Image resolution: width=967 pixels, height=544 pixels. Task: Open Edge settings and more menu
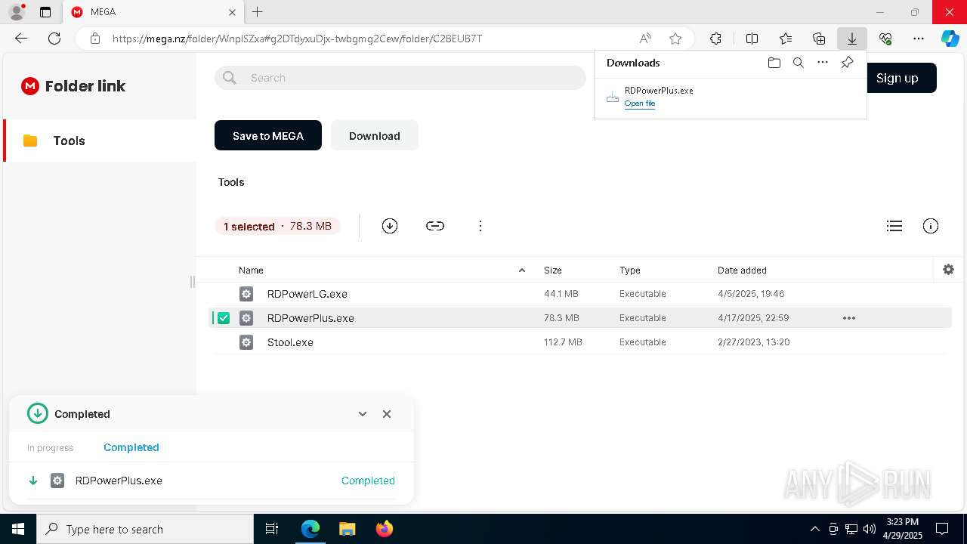point(919,39)
